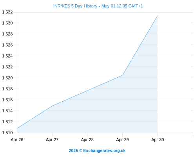Select the Apr 28 x-axis label
This screenshot has width=194, height=157.
[87, 140]
